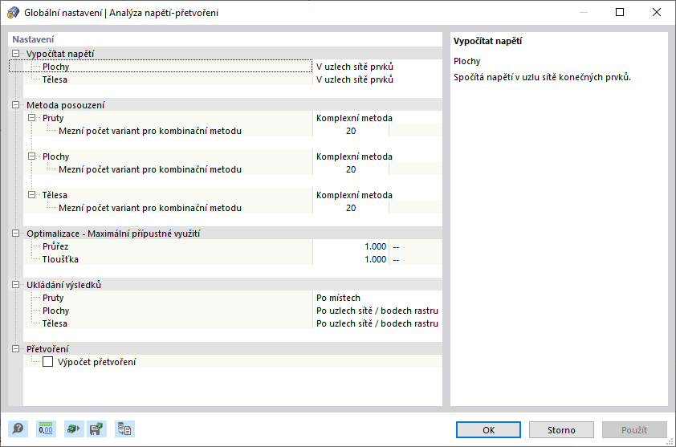Collapse the Ukládání výsledků section
Image resolution: width=676 pixels, height=447 pixels.
16,285
